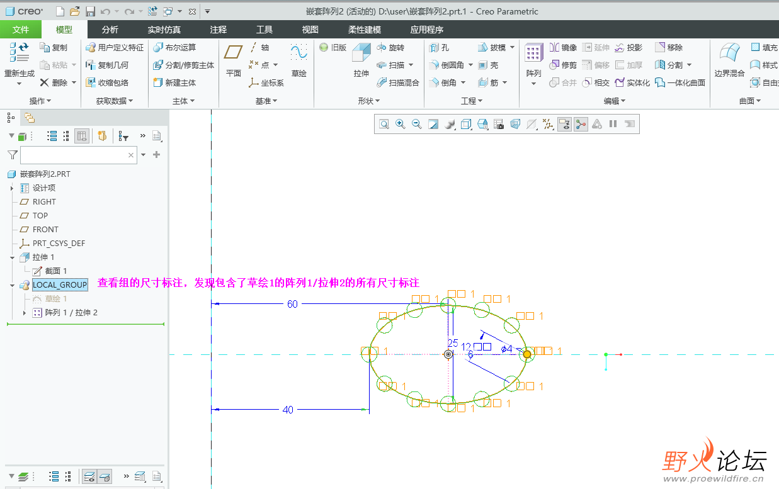The height and width of the screenshot is (489, 779).
Task: Select the 拉伸 1 feature in tree
Action: (x=37, y=257)
